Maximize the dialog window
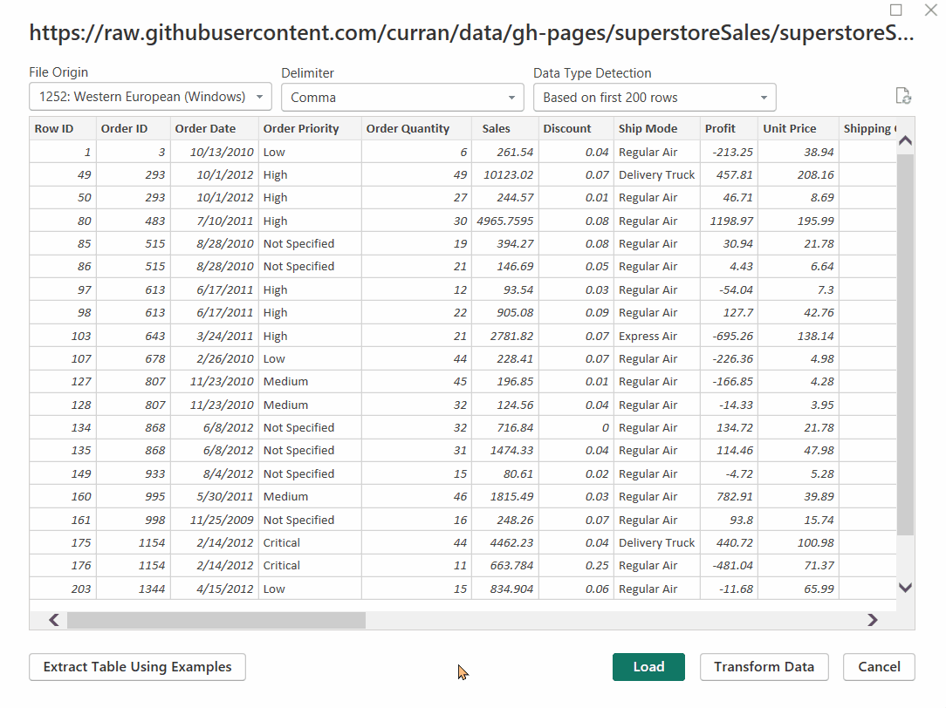 click(895, 10)
